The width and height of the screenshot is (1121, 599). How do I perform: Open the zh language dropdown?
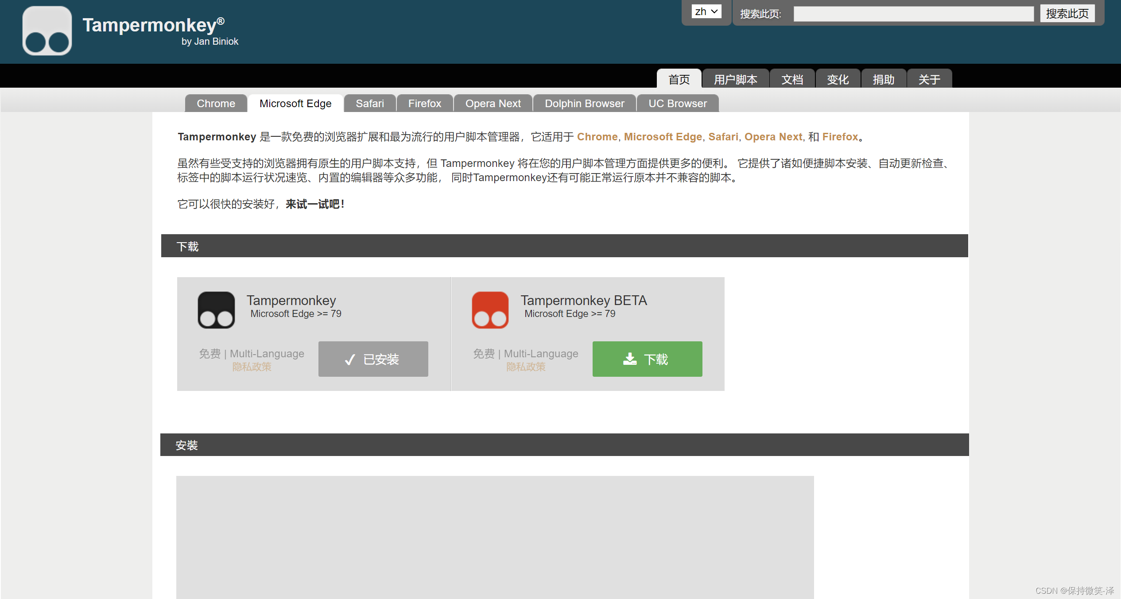tap(706, 12)
